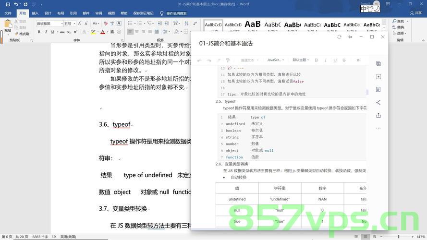Click the share icon in note sidebar
This screenshot has height=240, width=427.
pos(378,102)
